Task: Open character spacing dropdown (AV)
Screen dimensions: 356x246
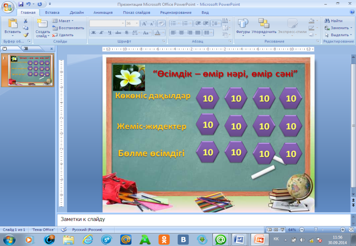Action: pos(136,33)
